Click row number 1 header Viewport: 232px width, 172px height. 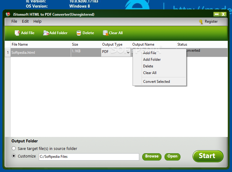(x=8, y=53)
